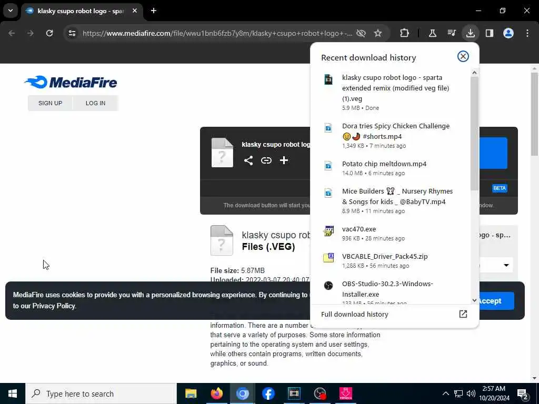Click the Windows search box
Image resolution: width=539 pixels, height=404 pixels.
[101, 393]
